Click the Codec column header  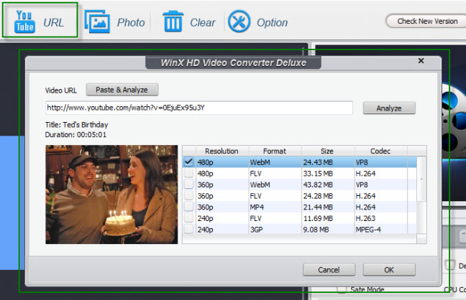click(380, 151)
